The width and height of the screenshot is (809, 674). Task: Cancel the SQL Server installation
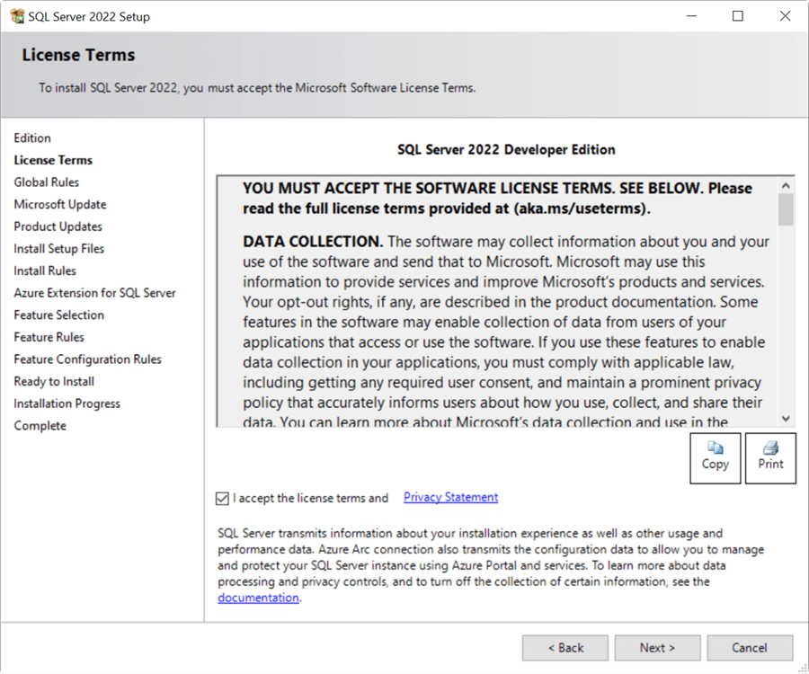pyautogui.click(x=750, y=647)
